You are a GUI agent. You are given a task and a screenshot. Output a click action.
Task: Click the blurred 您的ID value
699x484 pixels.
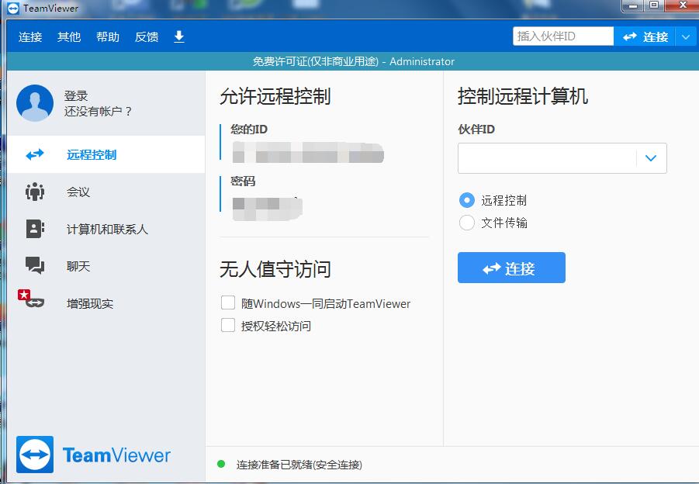click(x=308, y=152)
